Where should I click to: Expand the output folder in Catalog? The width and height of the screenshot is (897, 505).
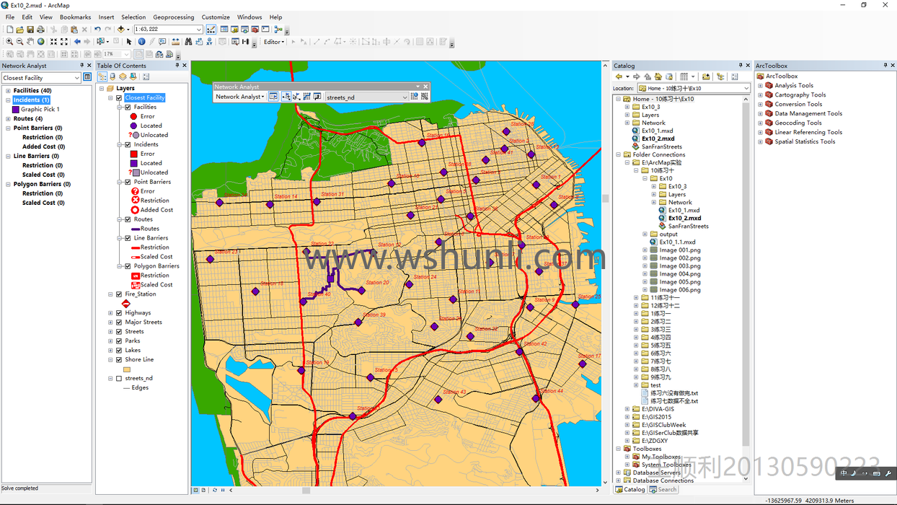645,234
